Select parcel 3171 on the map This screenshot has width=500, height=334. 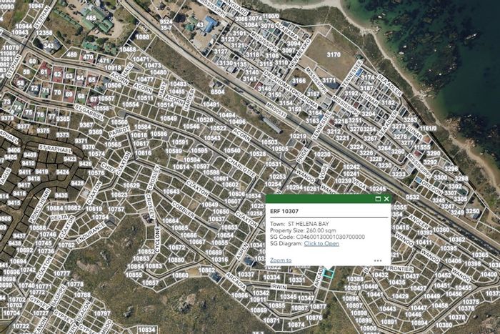(x=329, y=81)
